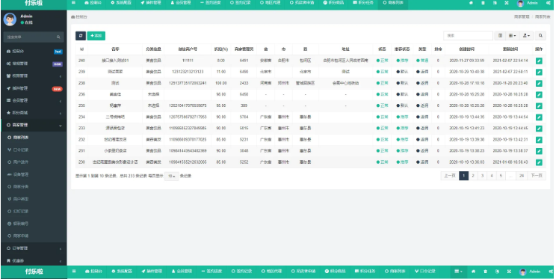Open the Admin user menu in the top header
This screenshot has width=556, height=279.
[x=528, y=3]
